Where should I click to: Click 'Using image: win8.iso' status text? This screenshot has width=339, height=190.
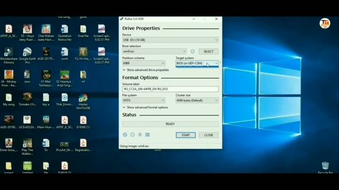[134, 146]
